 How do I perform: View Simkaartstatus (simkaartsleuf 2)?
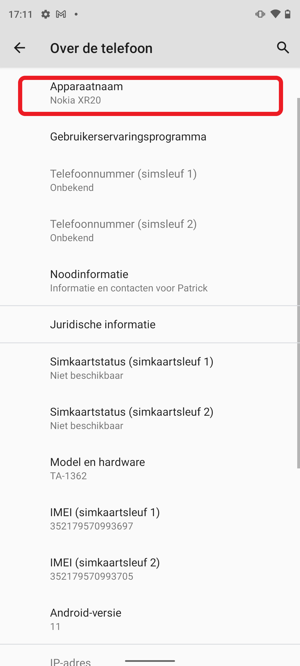(150, 418)
